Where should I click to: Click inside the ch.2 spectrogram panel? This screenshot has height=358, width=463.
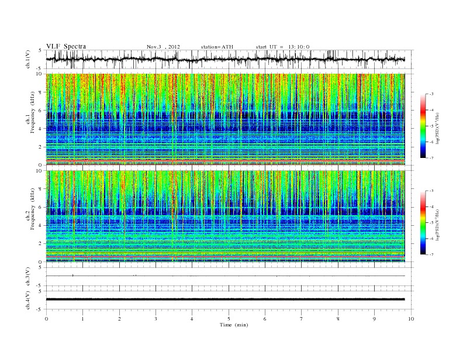[225, 216]
